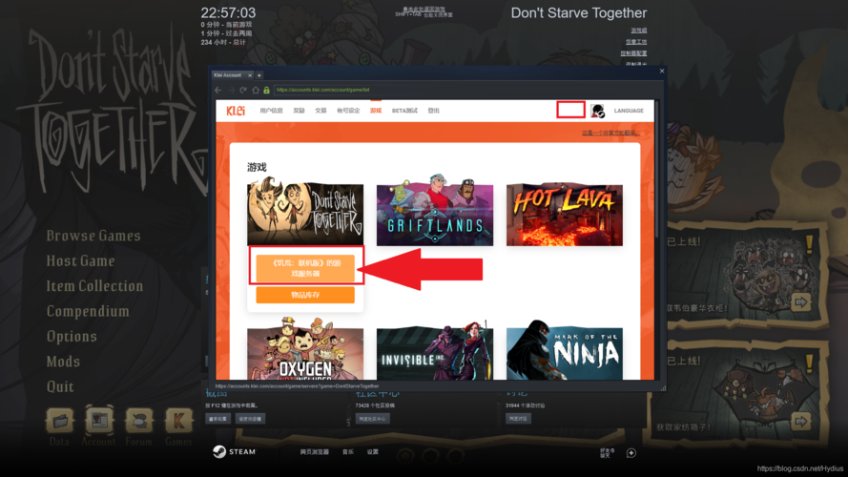
Task: Click the Steam logo in overlay bar
Action: (234, 451)
